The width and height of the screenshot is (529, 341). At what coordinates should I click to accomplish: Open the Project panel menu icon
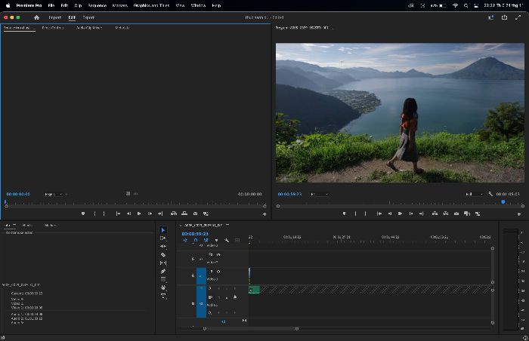(14, 225)
